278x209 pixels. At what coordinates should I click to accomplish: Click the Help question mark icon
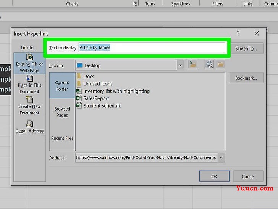coord(238,34)
